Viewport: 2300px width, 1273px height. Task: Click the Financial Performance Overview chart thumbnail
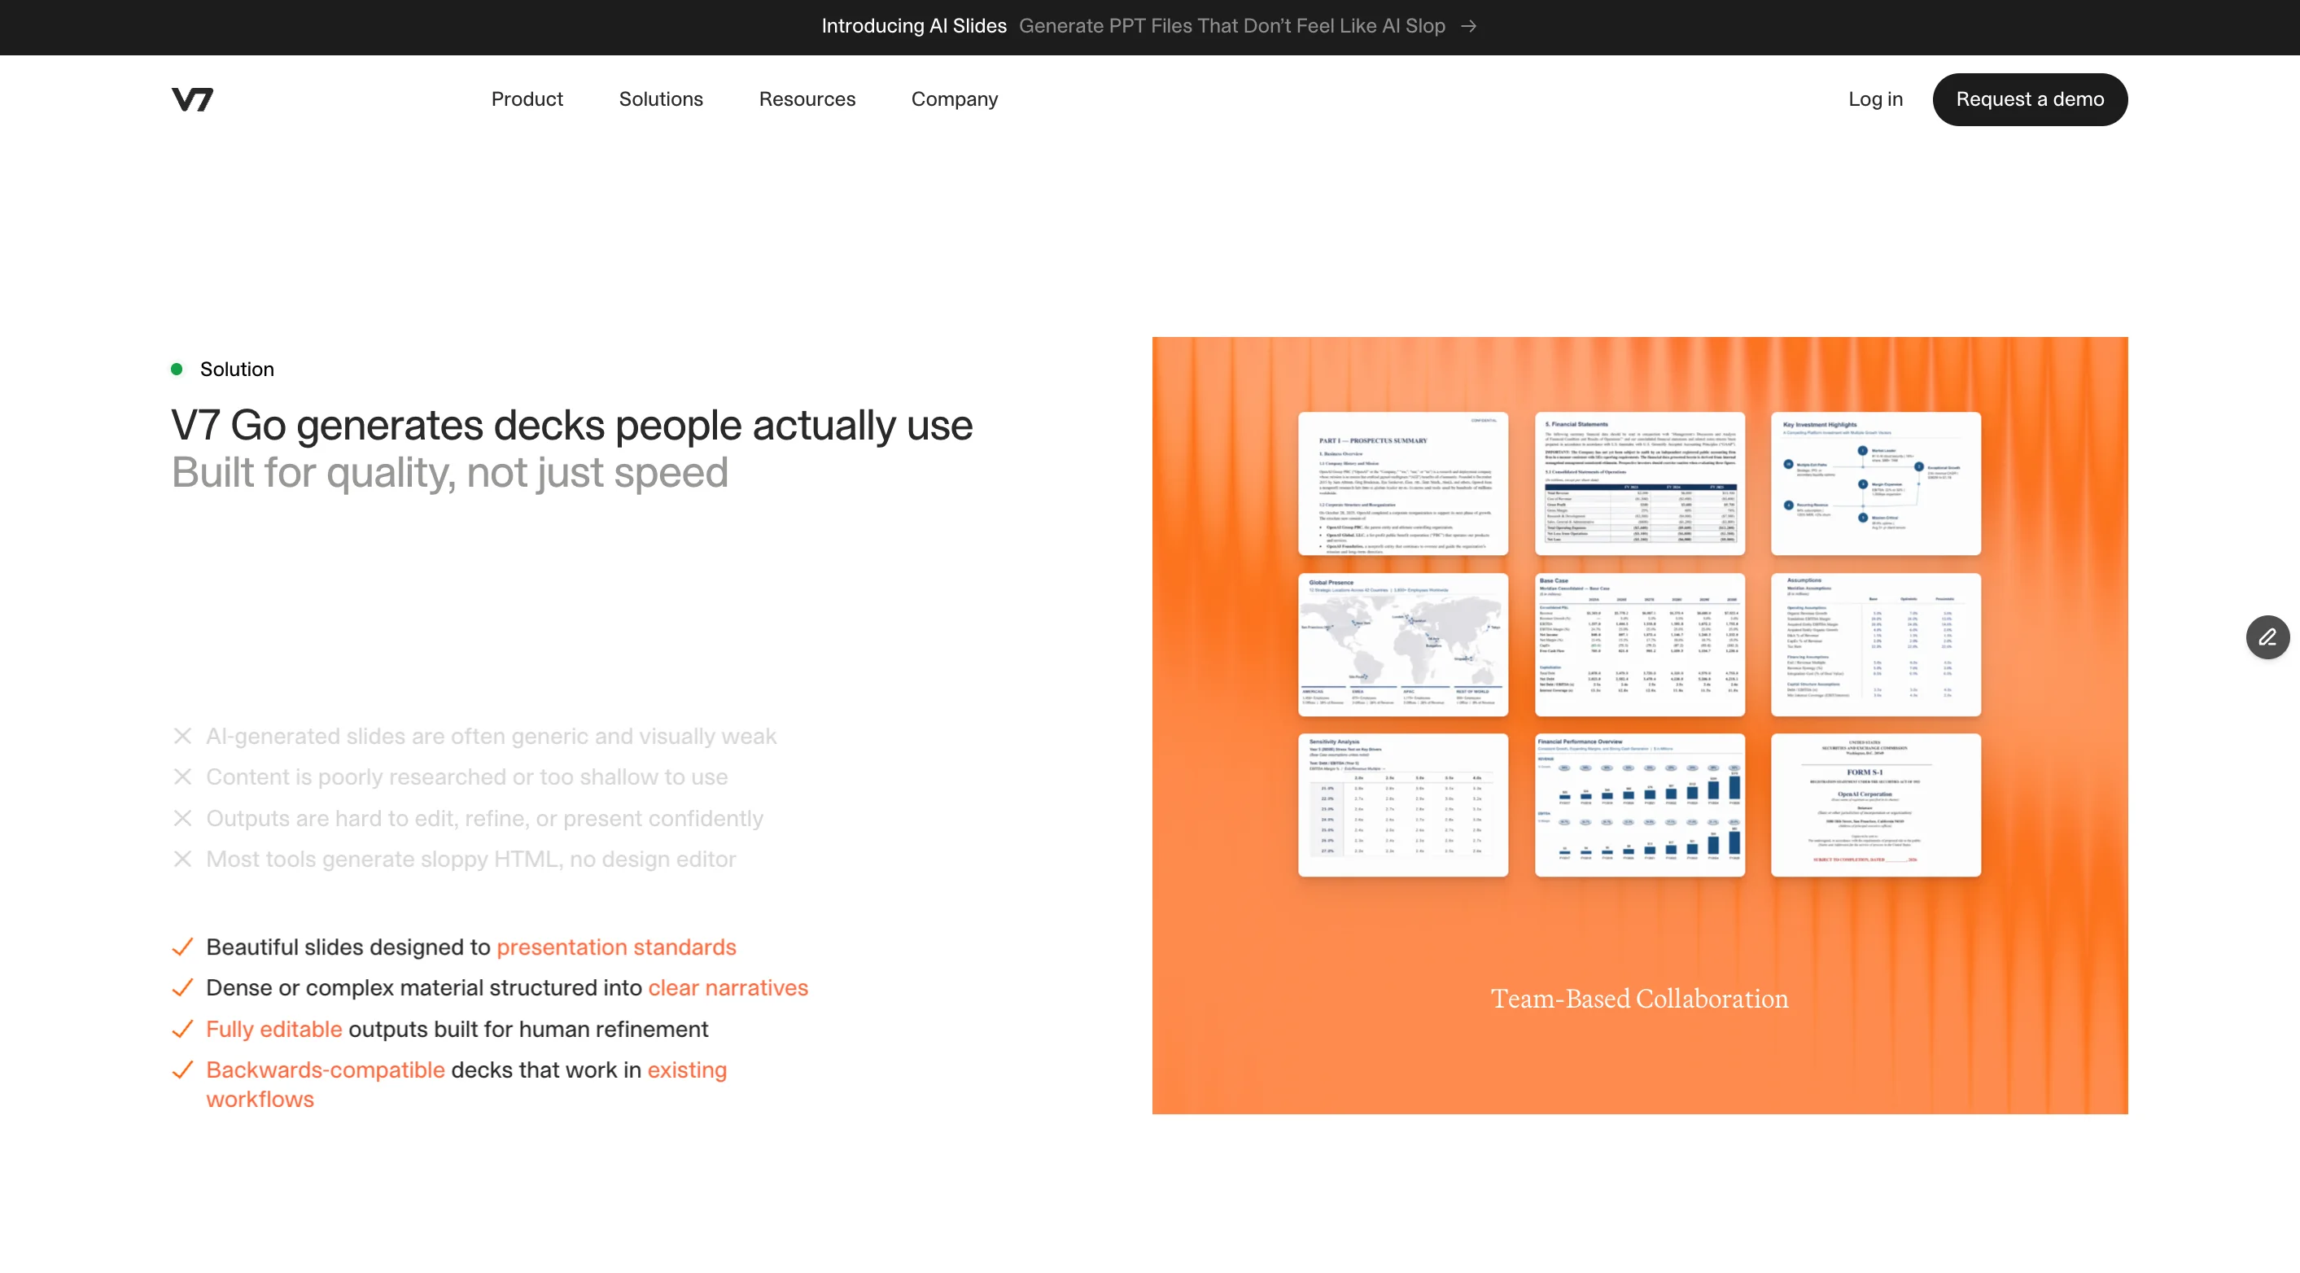tap(1638, 804)
